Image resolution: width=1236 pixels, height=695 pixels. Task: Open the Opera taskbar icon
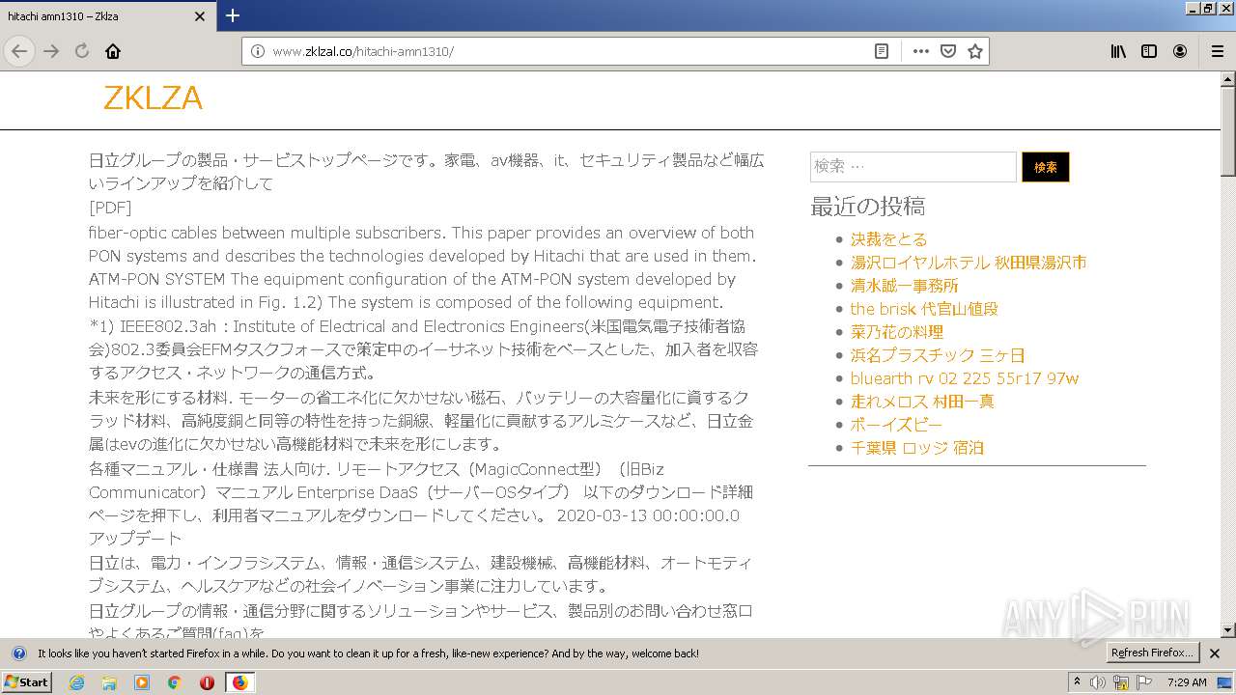pyautogui.click(x=207, y=682)
